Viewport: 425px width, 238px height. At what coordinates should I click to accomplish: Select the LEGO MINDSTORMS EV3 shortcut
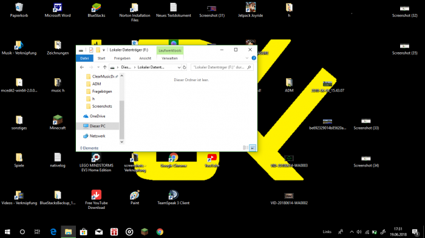pyautogui.click(x=96, y=162)
